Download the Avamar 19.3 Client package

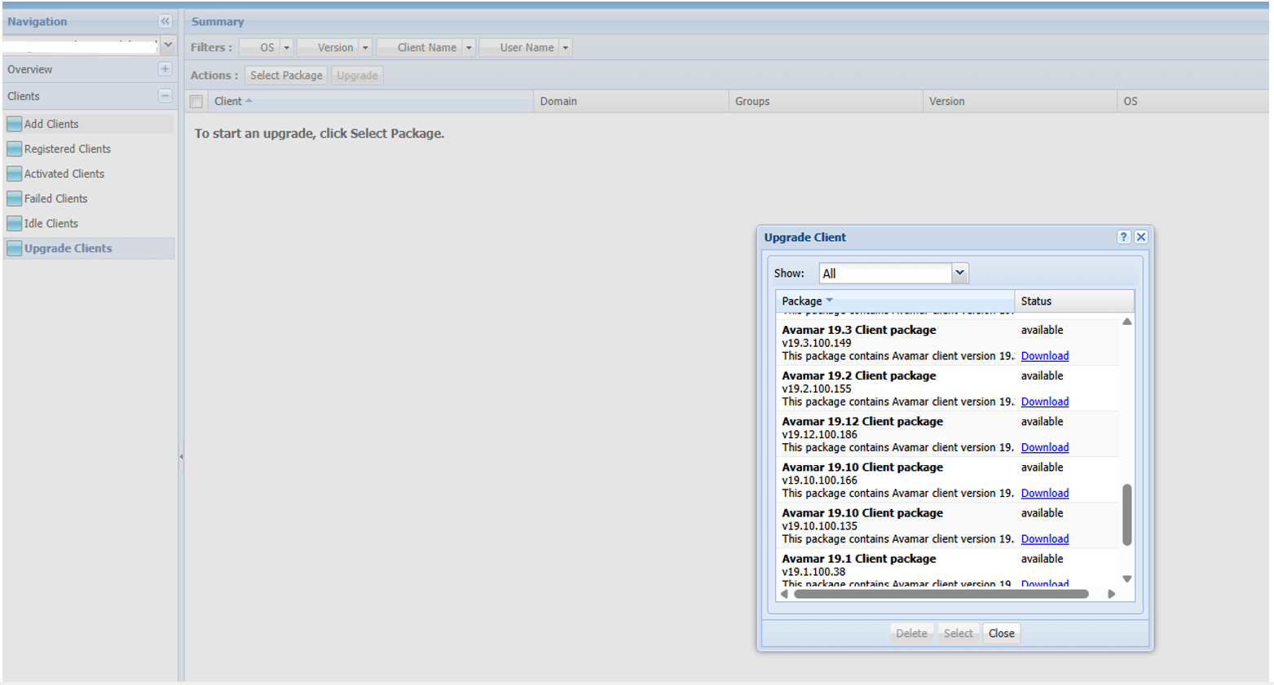click(x=1044, y=356)
